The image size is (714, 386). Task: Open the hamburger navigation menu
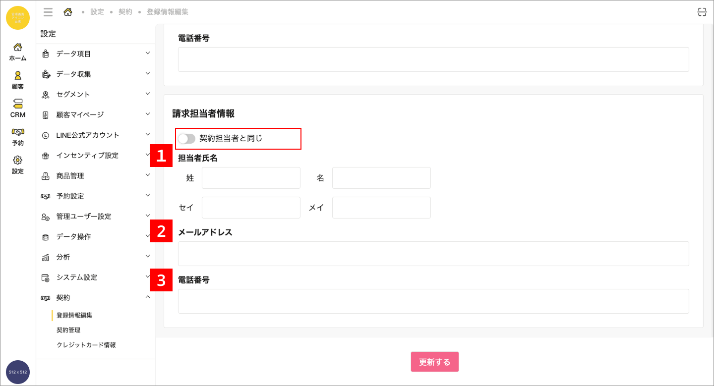click(x=48, y=12)
